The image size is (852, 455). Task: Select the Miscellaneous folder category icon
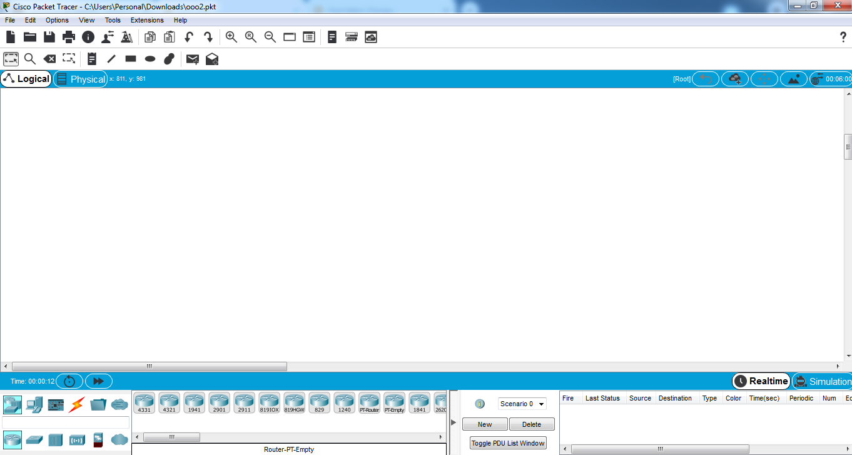point(98,405)
